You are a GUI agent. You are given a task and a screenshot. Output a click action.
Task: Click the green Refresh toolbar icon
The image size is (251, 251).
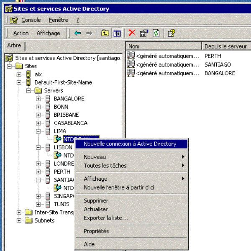click(156, 33)
